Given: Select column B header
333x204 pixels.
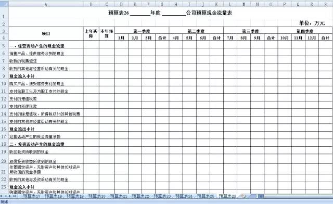Looking at the screenshot, I should (x=91, y=4).
